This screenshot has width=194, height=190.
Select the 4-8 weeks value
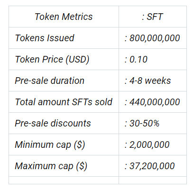point(148,81)
